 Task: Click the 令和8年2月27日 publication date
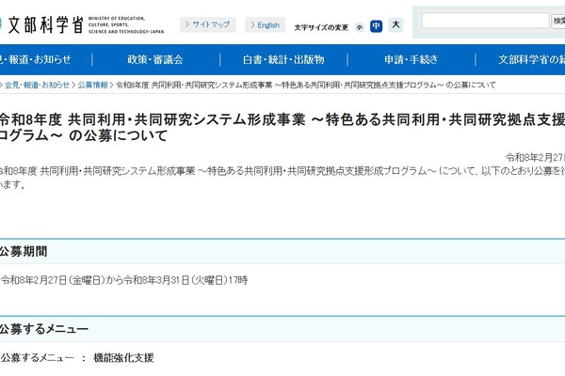pyautogui.click(x=536, y=158)
